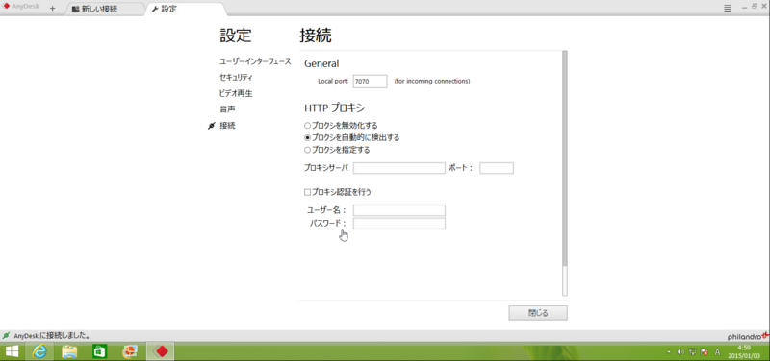
Task: Launch Internet Explorer from taskbar
Action: coord(38,351)
